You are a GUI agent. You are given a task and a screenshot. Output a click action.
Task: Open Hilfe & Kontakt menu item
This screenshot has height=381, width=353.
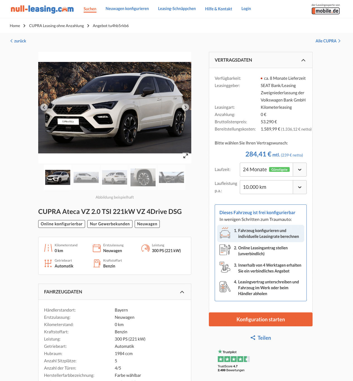coord(219,9)
